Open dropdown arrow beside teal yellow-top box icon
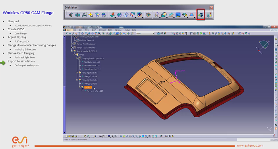This screenshot has height=149, width=278. [x=167, y=17]
